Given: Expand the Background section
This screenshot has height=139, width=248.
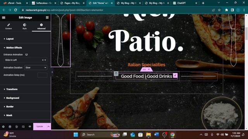Looking at the screenshot, I should point(25,98).
